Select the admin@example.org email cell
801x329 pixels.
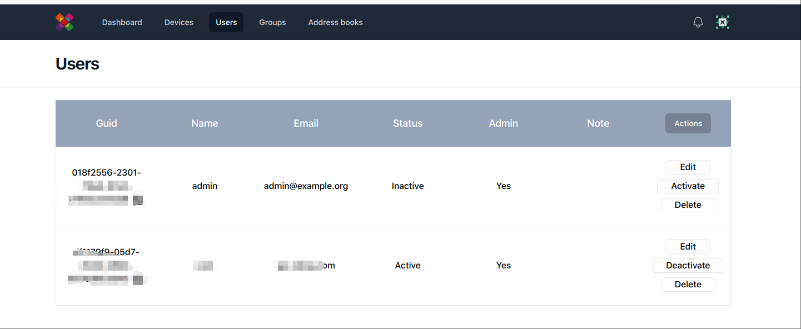point(306,186)
